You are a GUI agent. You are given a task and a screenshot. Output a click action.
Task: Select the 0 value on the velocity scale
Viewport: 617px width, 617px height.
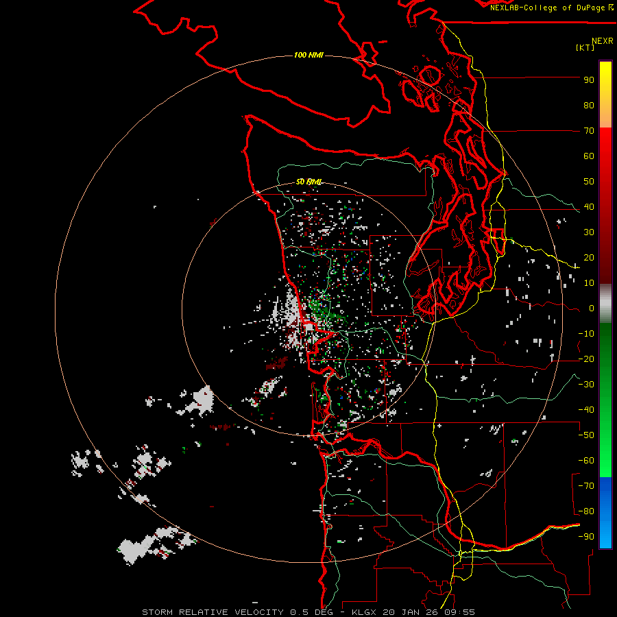[592, 308]
